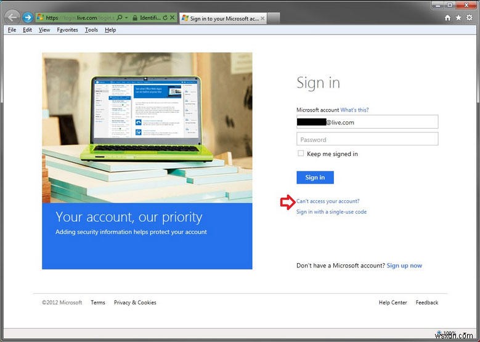
Task: Open the 'Privacy & Cookies' footer link
Action: (135, 303)
